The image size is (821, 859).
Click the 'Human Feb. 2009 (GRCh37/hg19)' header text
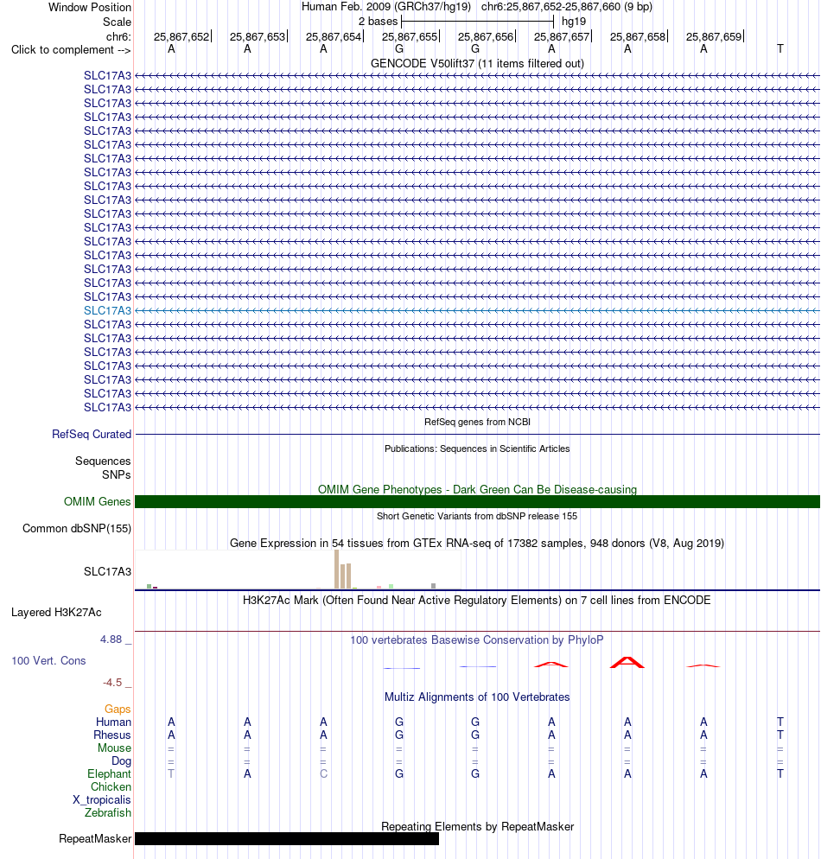pos(386,7)
